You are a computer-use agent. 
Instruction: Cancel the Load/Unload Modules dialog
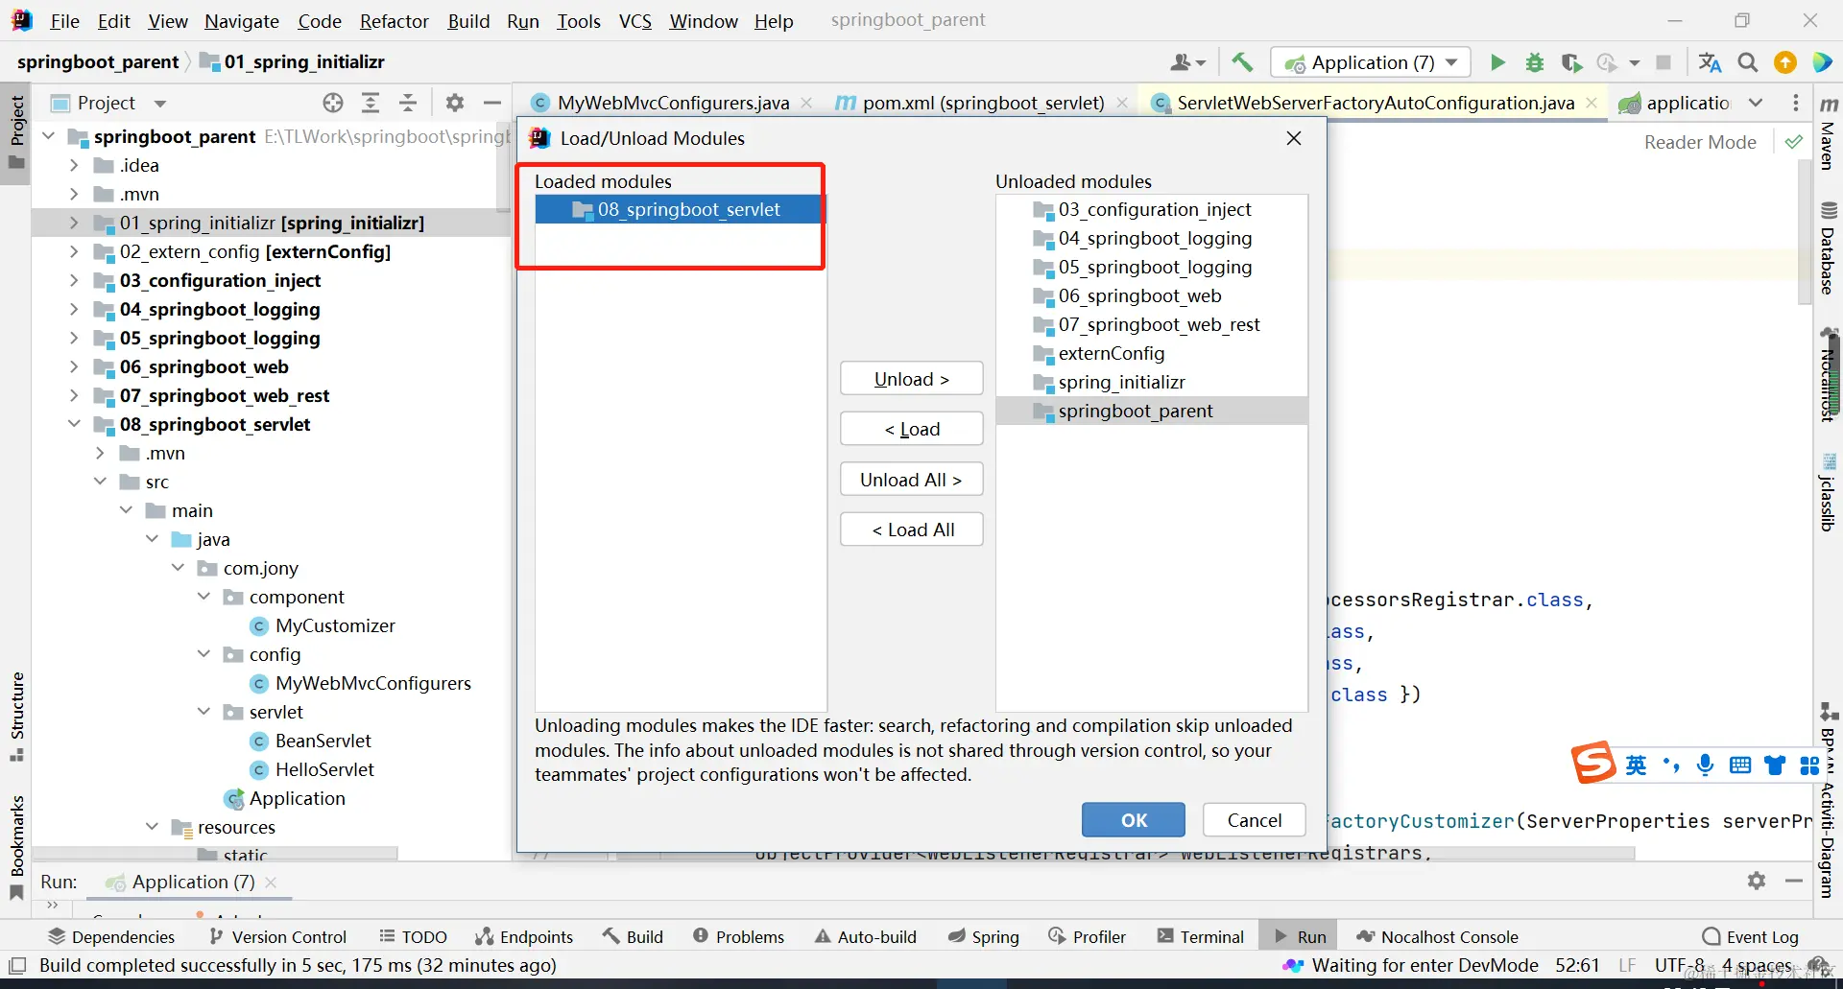(x=1254, y=820)
